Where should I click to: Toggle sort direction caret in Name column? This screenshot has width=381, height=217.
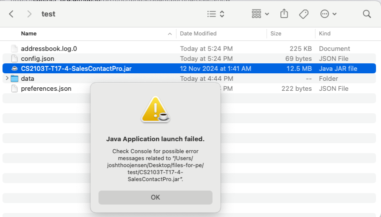click(x=170, y=34)
